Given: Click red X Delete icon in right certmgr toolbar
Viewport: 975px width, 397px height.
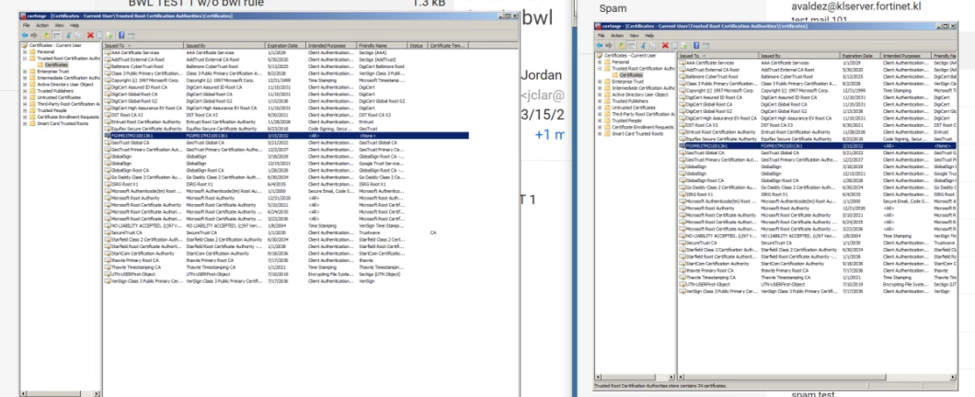Looking at the screenshot, I should (x=665, y=45).
